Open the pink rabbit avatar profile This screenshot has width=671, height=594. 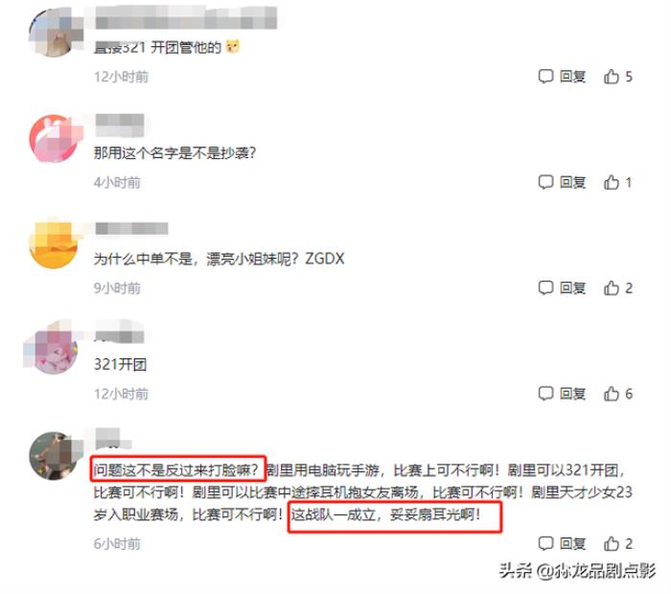pyautogui.click(x=54, y=139)
